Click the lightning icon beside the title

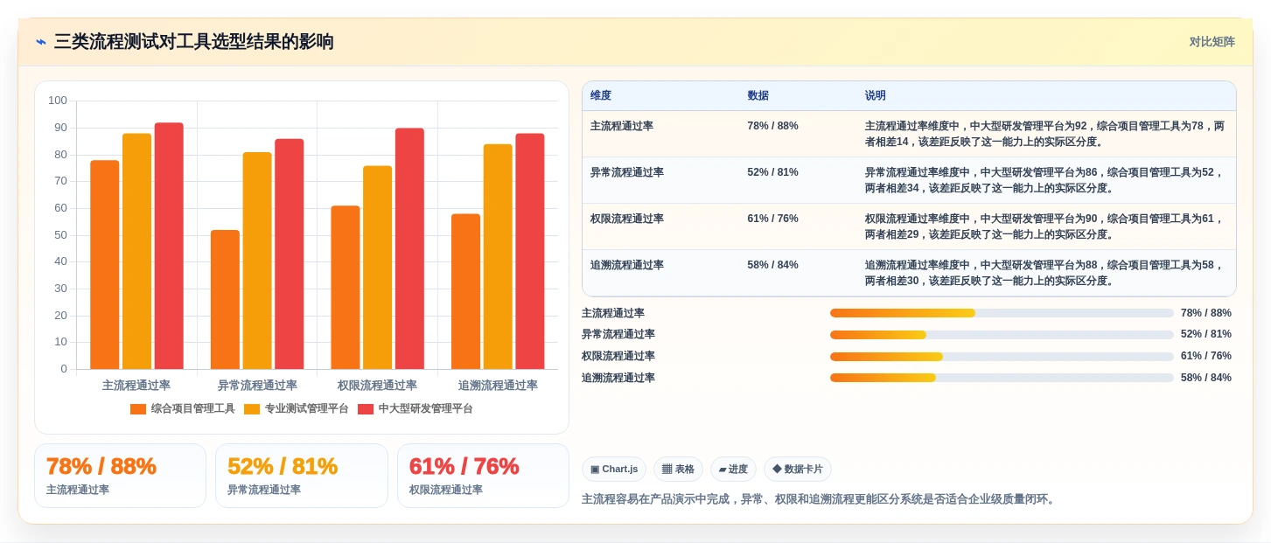(x=41, y=42)
